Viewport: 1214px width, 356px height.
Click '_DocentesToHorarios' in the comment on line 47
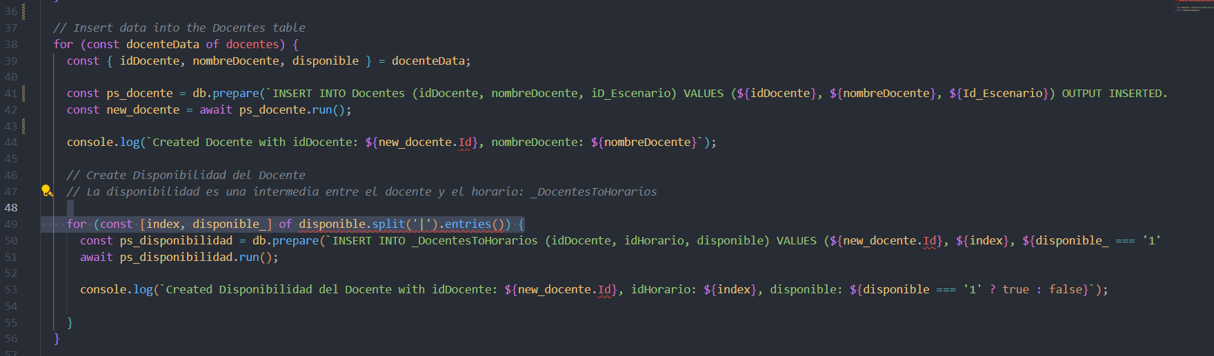[594, 191]
